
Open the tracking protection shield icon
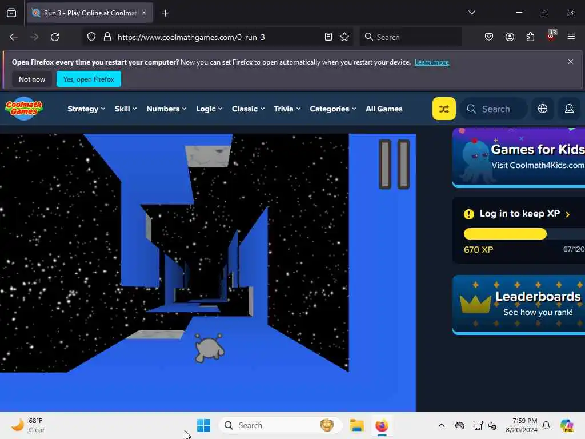[91, 37]
